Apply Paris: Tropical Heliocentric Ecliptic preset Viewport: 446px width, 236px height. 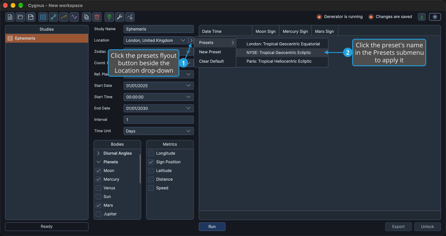coord(282,61)
